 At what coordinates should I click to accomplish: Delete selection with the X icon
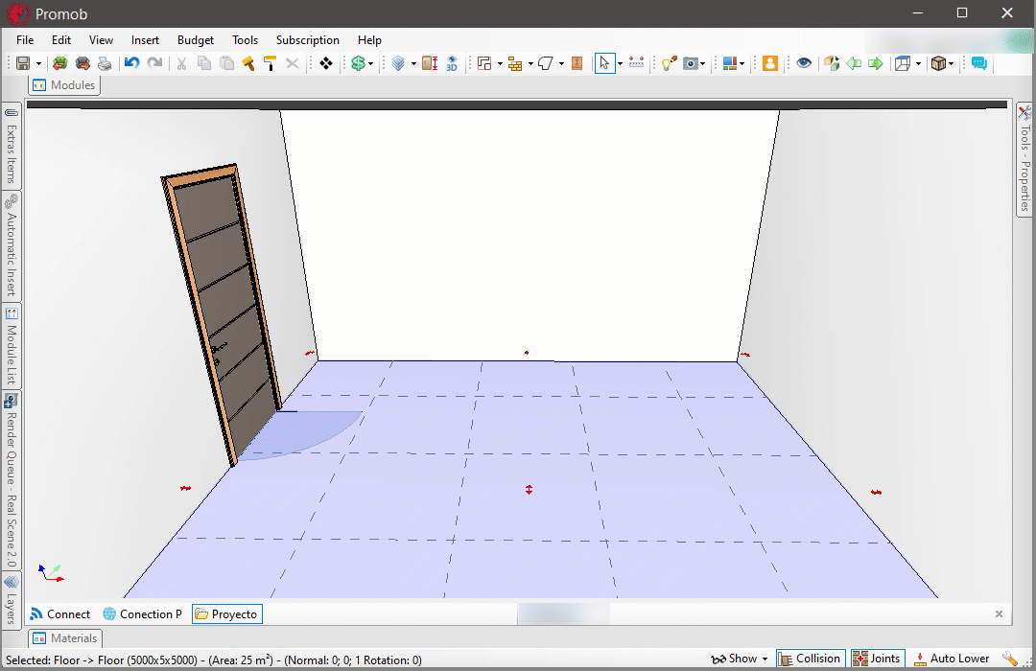292,63
